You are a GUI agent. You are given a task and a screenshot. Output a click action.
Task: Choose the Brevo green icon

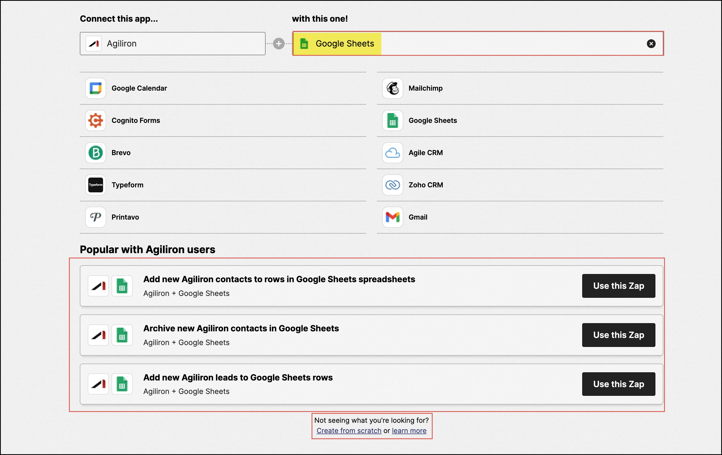click(x=95, y=152)
